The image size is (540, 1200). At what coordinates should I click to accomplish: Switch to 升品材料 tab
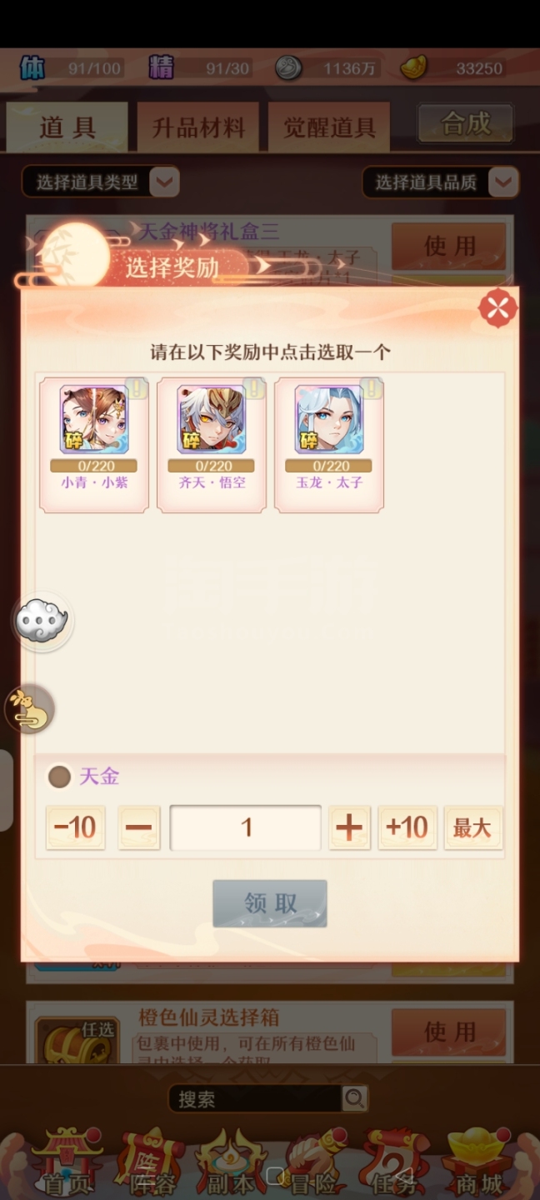pos(198,127)
